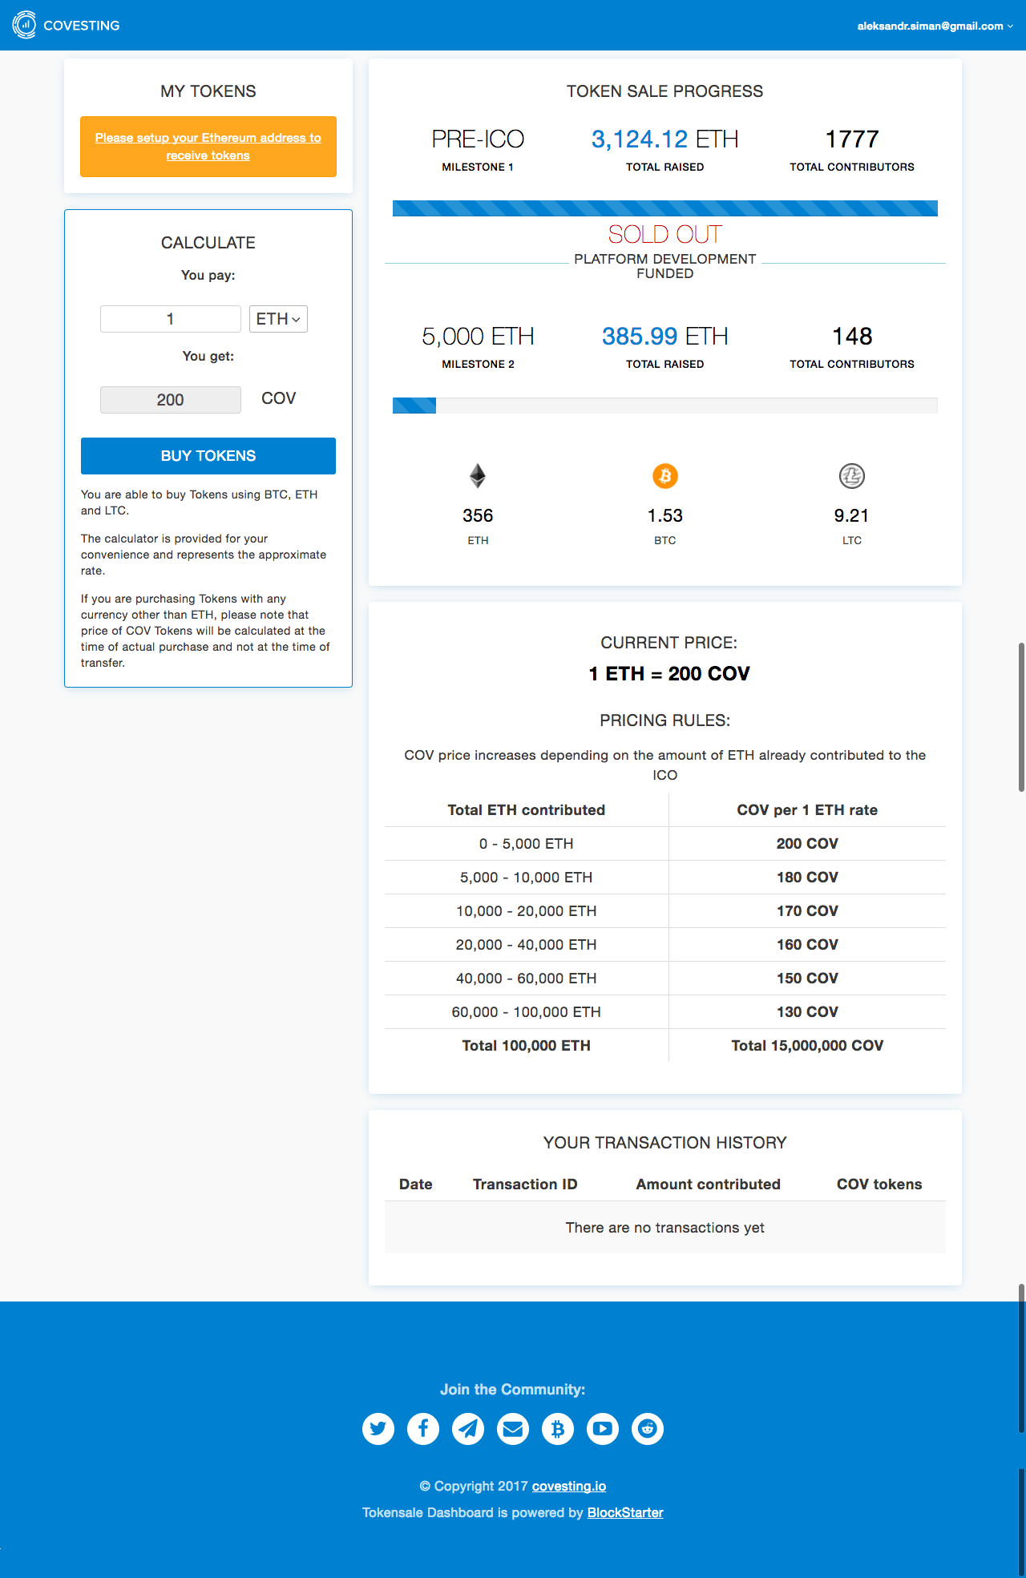Viewport: 1026px width, 1578px height.
Task: Click the Date column header
Action: 416,1185
